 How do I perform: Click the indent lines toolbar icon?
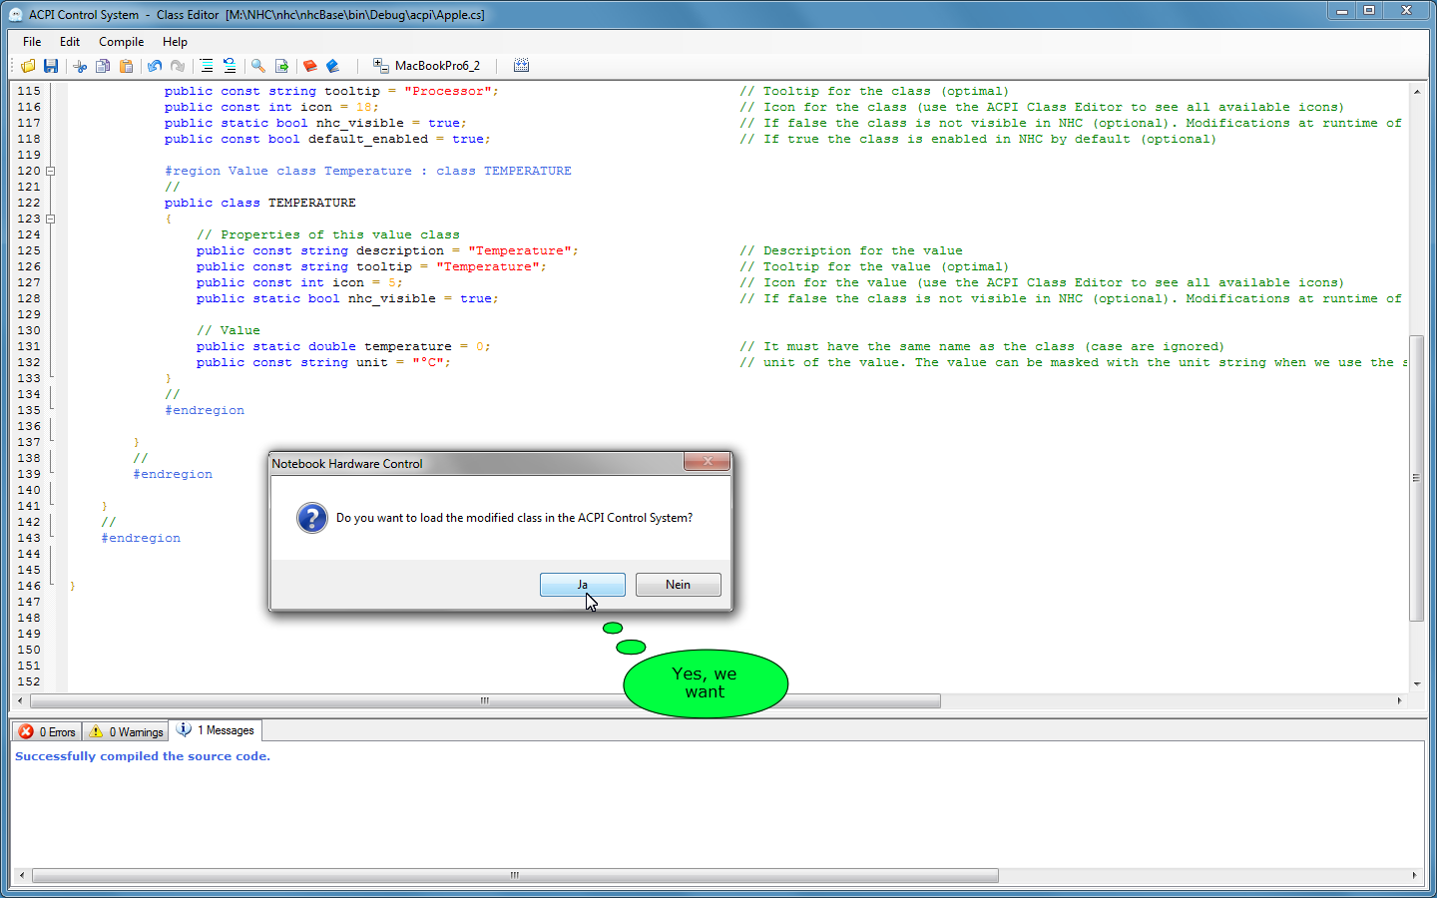click(207, 66)
